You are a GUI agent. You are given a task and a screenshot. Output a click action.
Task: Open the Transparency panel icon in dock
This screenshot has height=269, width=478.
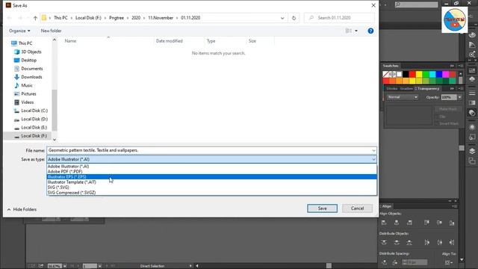click(472, 113)
